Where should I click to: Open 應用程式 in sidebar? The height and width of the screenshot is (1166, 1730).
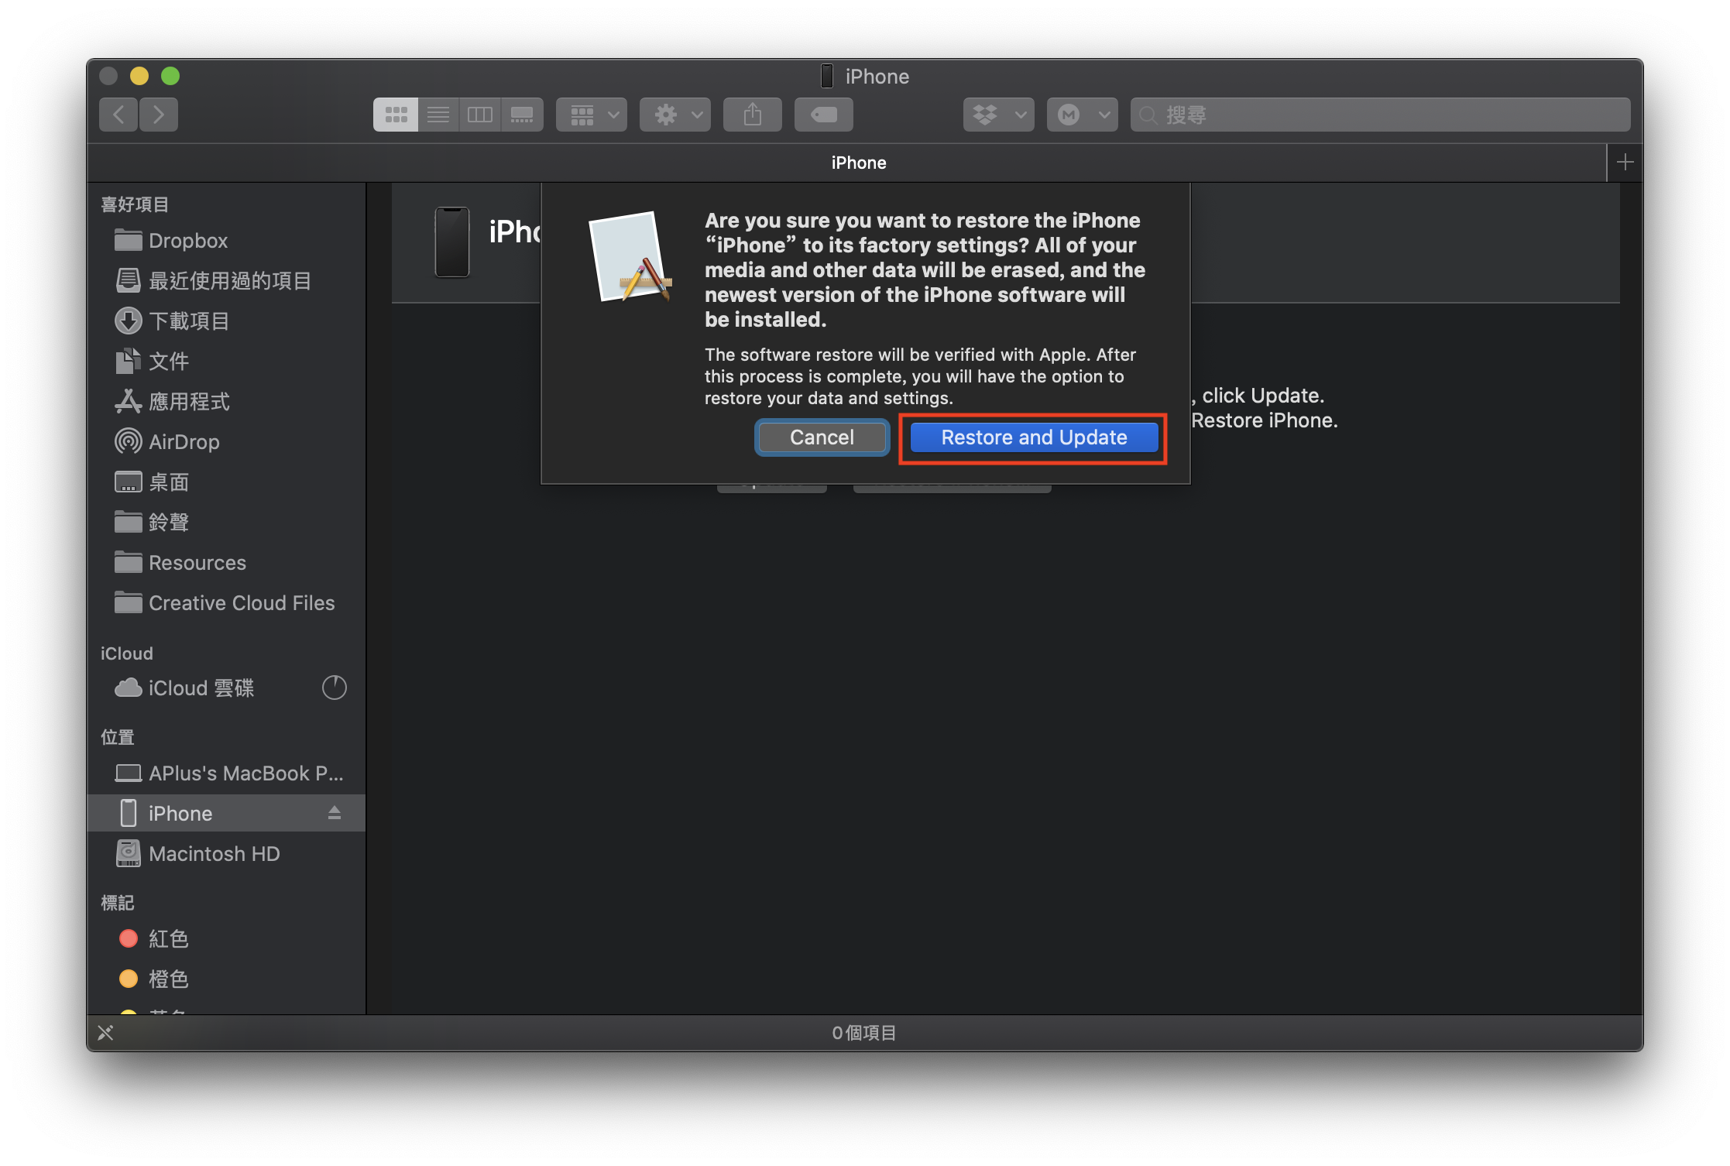(x=226, y=402)
